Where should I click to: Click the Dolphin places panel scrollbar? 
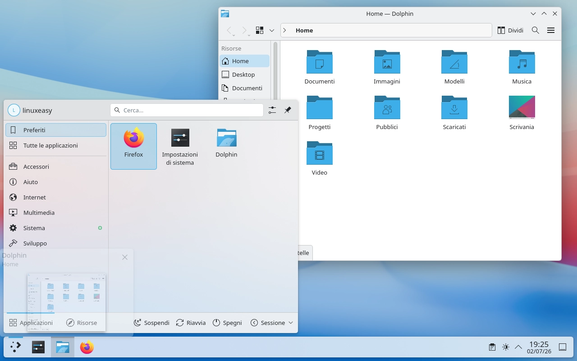(275, 71)
